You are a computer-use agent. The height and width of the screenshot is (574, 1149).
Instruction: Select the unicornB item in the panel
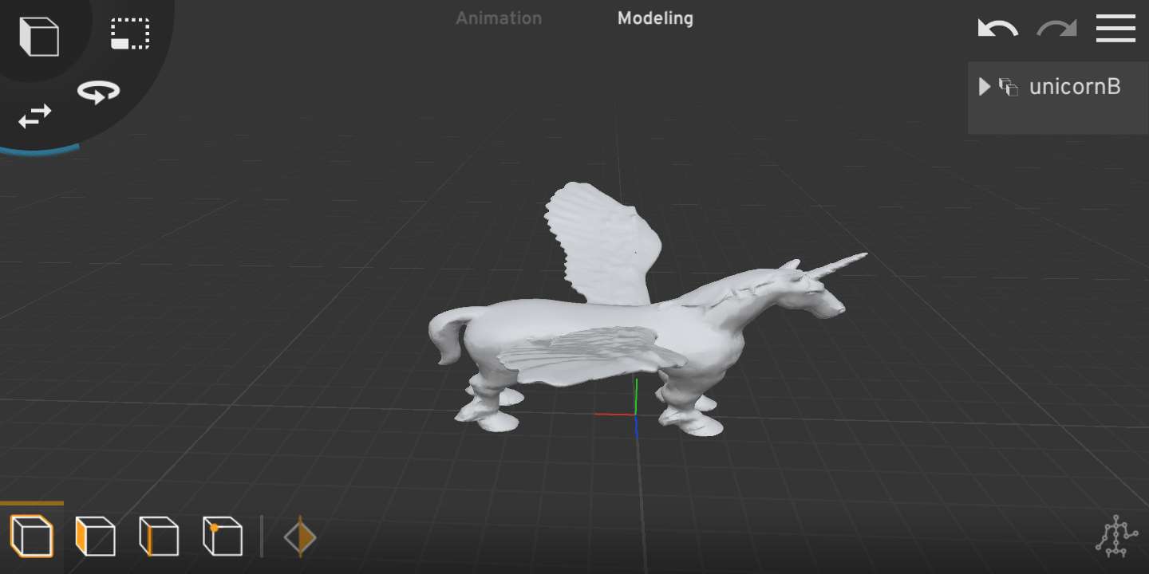pos(1075,87)
